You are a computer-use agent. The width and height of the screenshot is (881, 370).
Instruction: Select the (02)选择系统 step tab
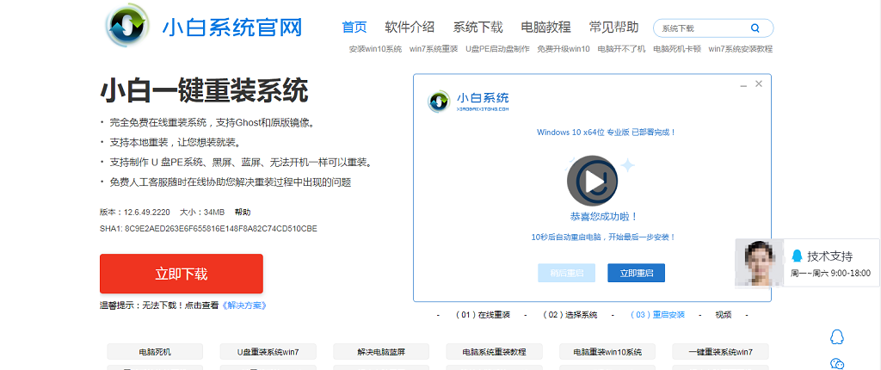(x=570, y=315)
